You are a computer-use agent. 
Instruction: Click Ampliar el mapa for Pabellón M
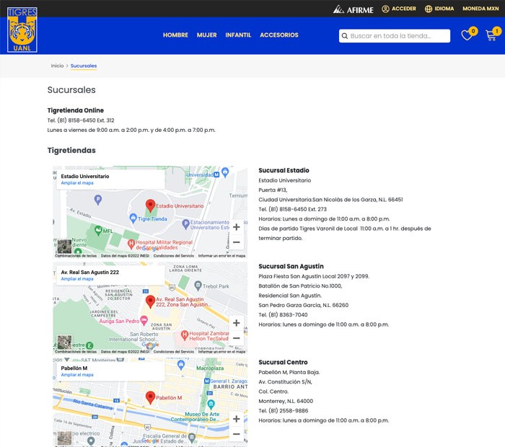click(77, 375)
